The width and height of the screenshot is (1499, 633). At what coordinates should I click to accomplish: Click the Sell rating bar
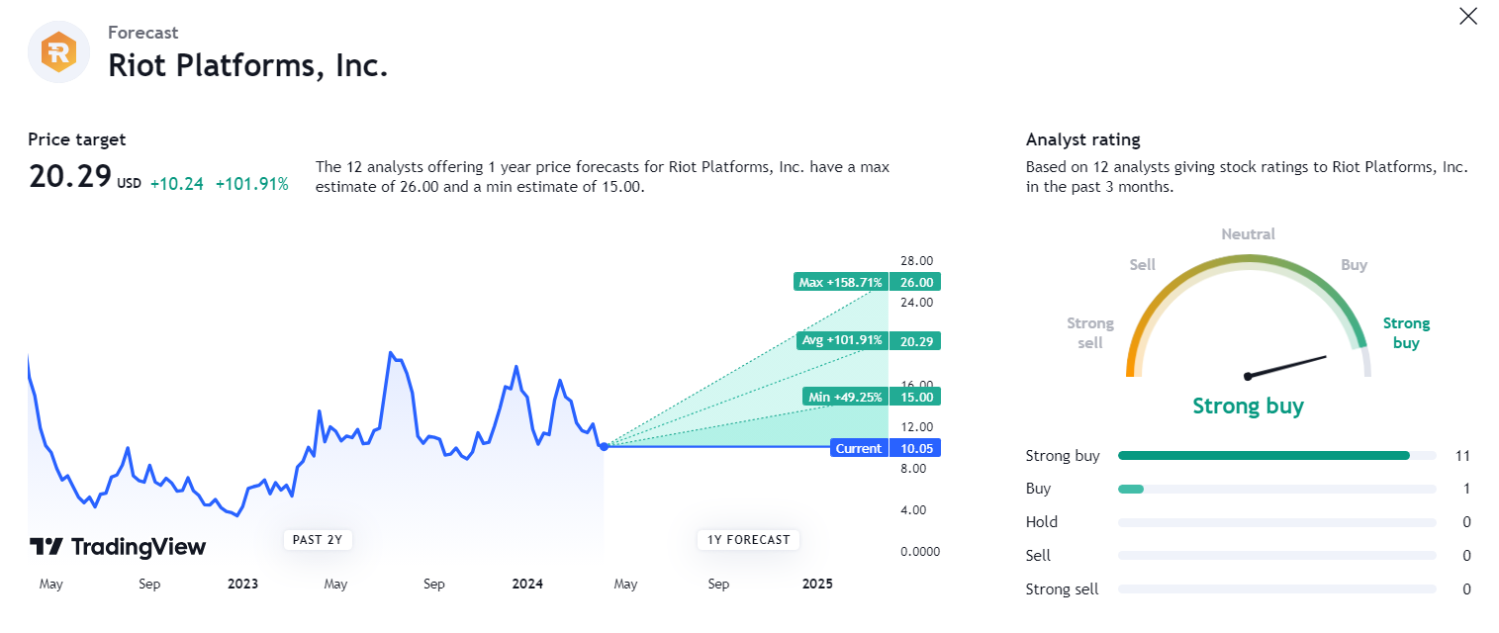[1276, 556]
